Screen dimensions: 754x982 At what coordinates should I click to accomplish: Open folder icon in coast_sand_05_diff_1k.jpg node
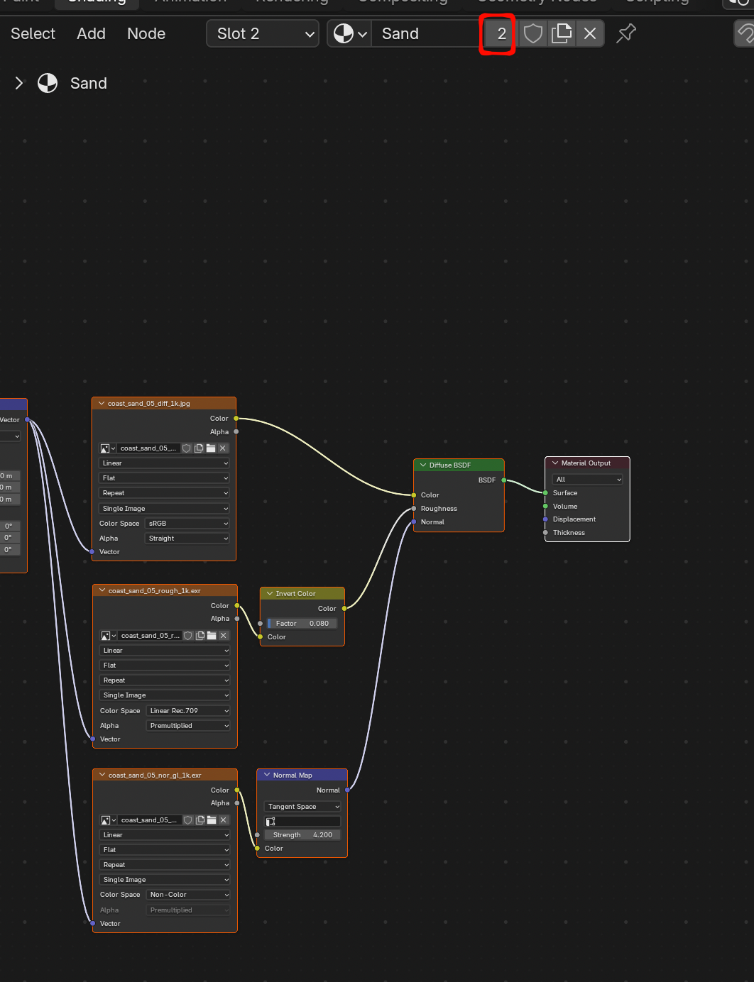211,448
